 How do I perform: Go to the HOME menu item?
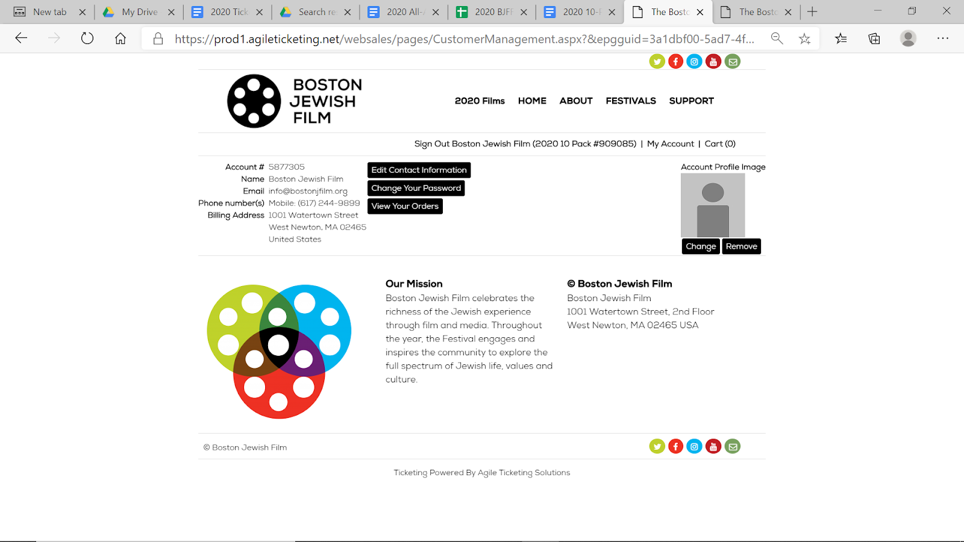coord(532,101)
